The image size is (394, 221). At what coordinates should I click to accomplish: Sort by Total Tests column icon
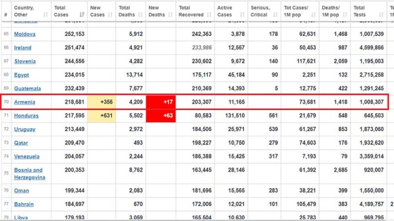tap(381, 15)
